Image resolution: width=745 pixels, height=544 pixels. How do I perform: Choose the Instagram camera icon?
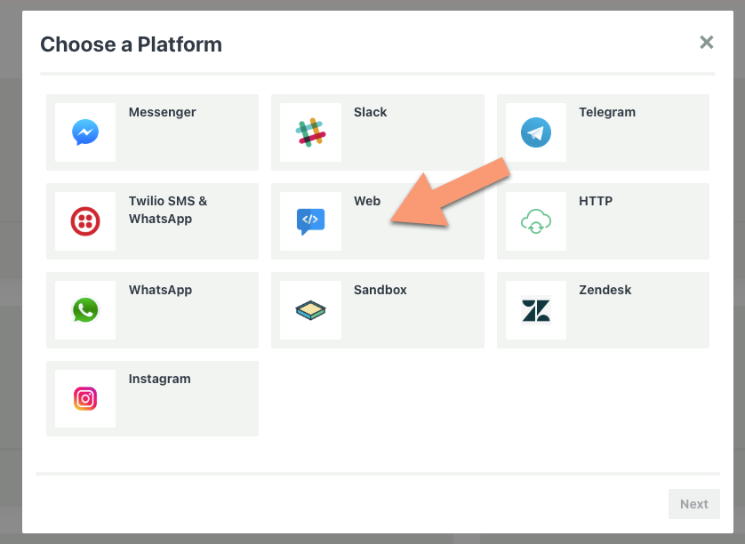(x=84, y=398)
